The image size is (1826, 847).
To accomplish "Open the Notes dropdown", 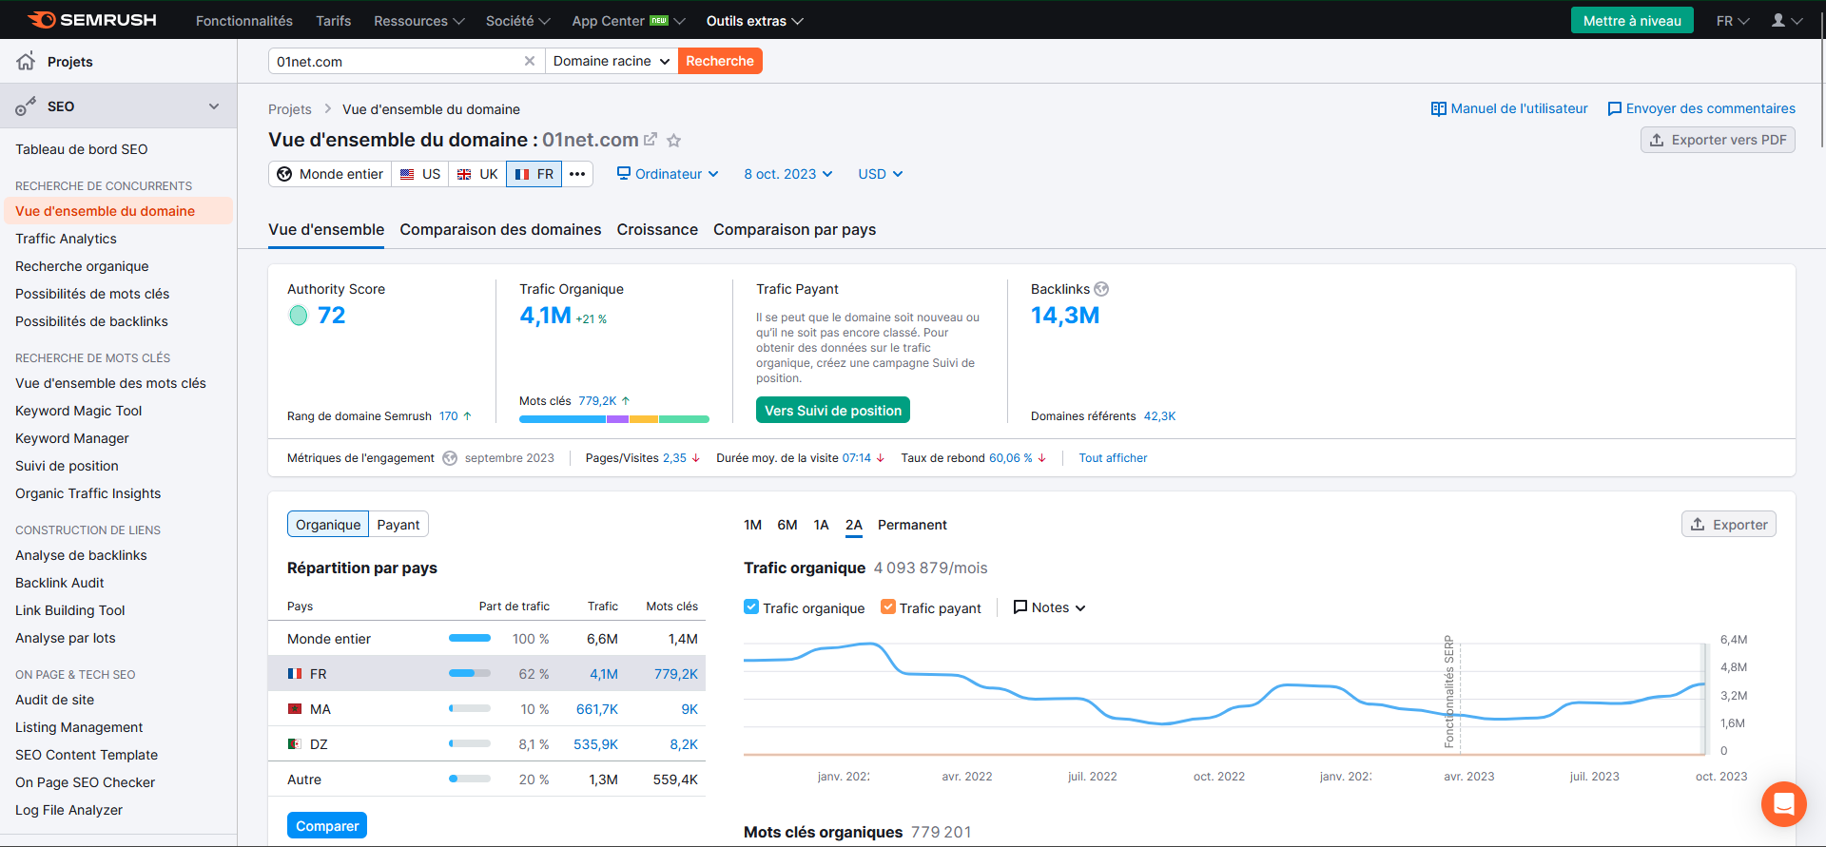I will tap(1049, 607).
